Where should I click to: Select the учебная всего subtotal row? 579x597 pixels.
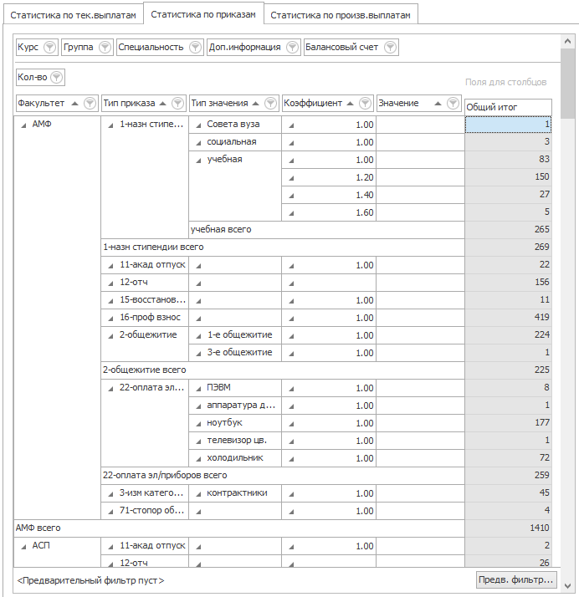click(x=326, y=230)
